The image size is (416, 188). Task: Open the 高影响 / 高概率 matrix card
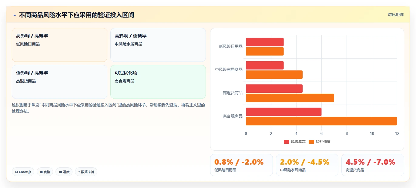coord(59,45)
